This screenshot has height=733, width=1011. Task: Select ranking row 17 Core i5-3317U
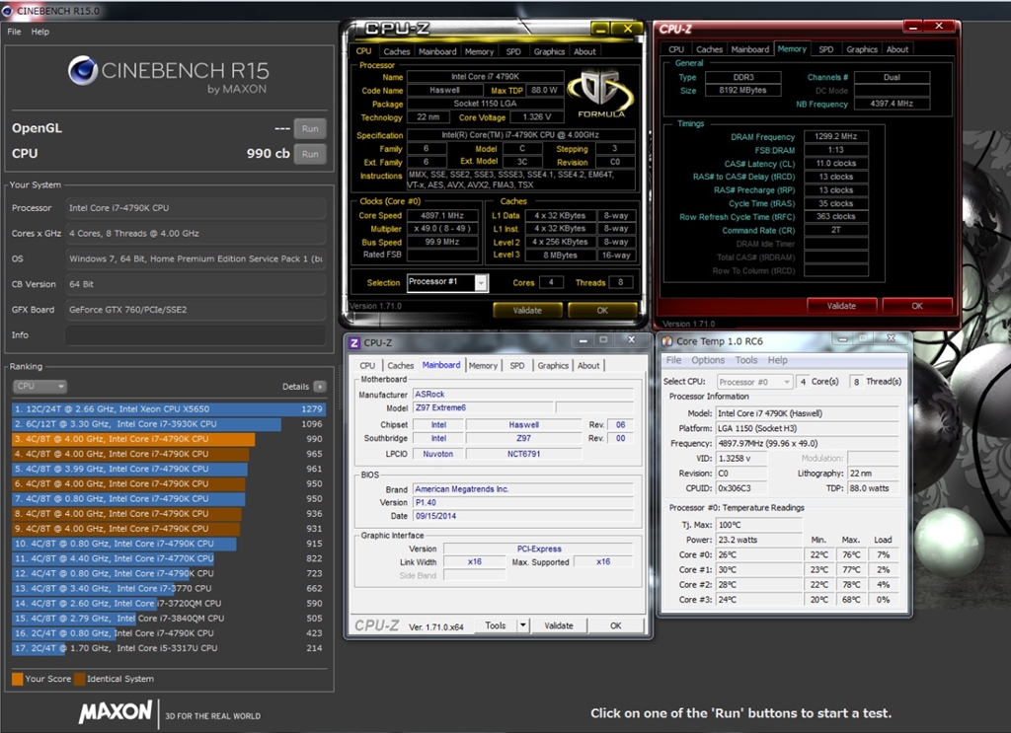(x=168, y=648)
